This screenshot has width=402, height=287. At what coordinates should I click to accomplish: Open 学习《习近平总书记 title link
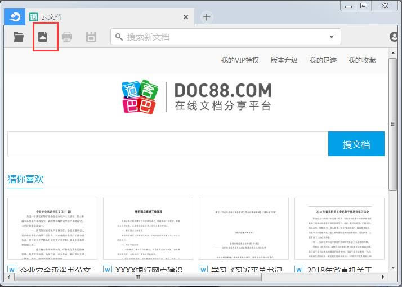247,270
